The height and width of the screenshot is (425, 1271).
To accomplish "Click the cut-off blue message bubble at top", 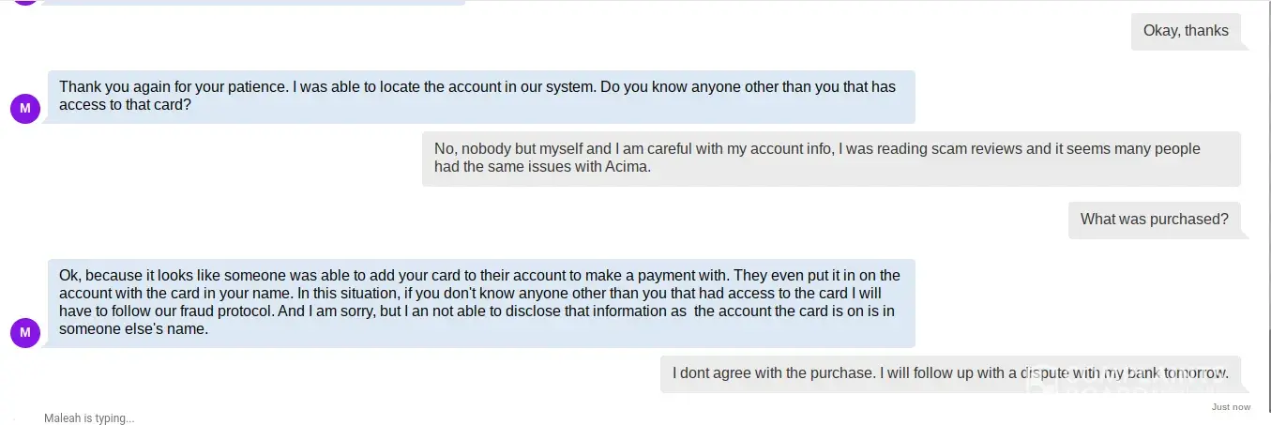I will [x=253, y=2].
